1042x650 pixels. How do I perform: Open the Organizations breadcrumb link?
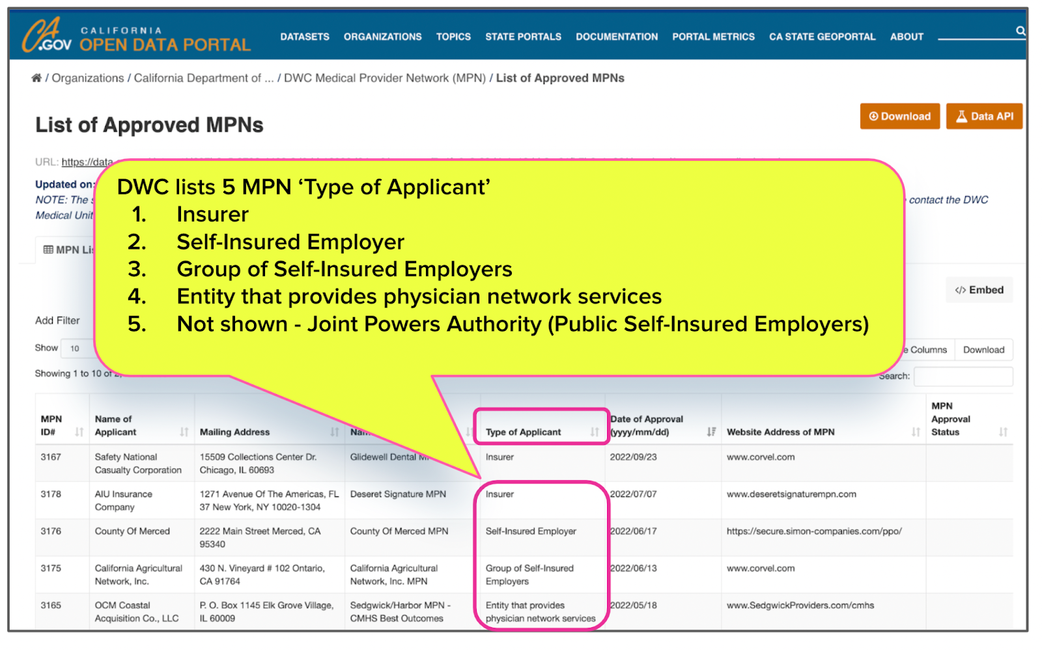[88, 78]
